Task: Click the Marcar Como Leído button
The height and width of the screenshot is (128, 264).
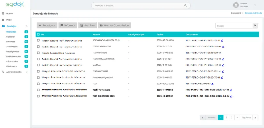Action: click(x=114, y=26)
